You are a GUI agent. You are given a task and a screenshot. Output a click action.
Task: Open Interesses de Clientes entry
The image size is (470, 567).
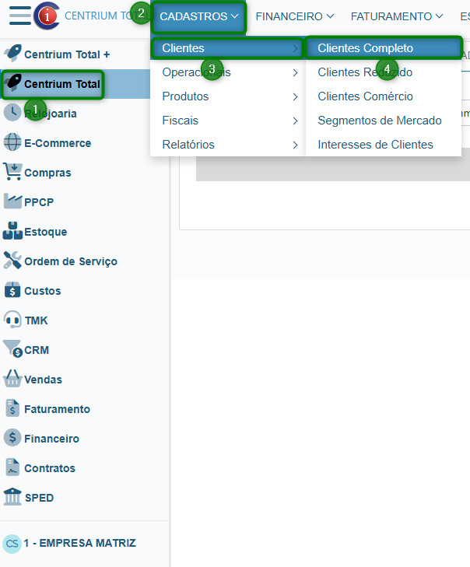click(x=375, y=145)
